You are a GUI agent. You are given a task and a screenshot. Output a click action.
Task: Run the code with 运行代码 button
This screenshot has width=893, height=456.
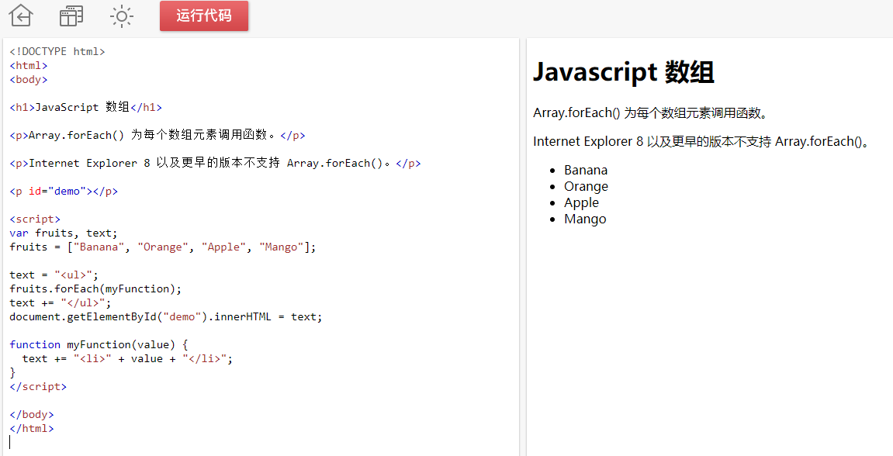point(204,16)
